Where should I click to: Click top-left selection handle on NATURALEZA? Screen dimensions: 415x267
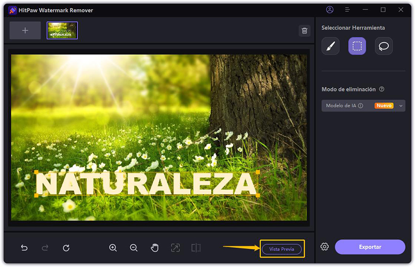click(x=36, y=172)
